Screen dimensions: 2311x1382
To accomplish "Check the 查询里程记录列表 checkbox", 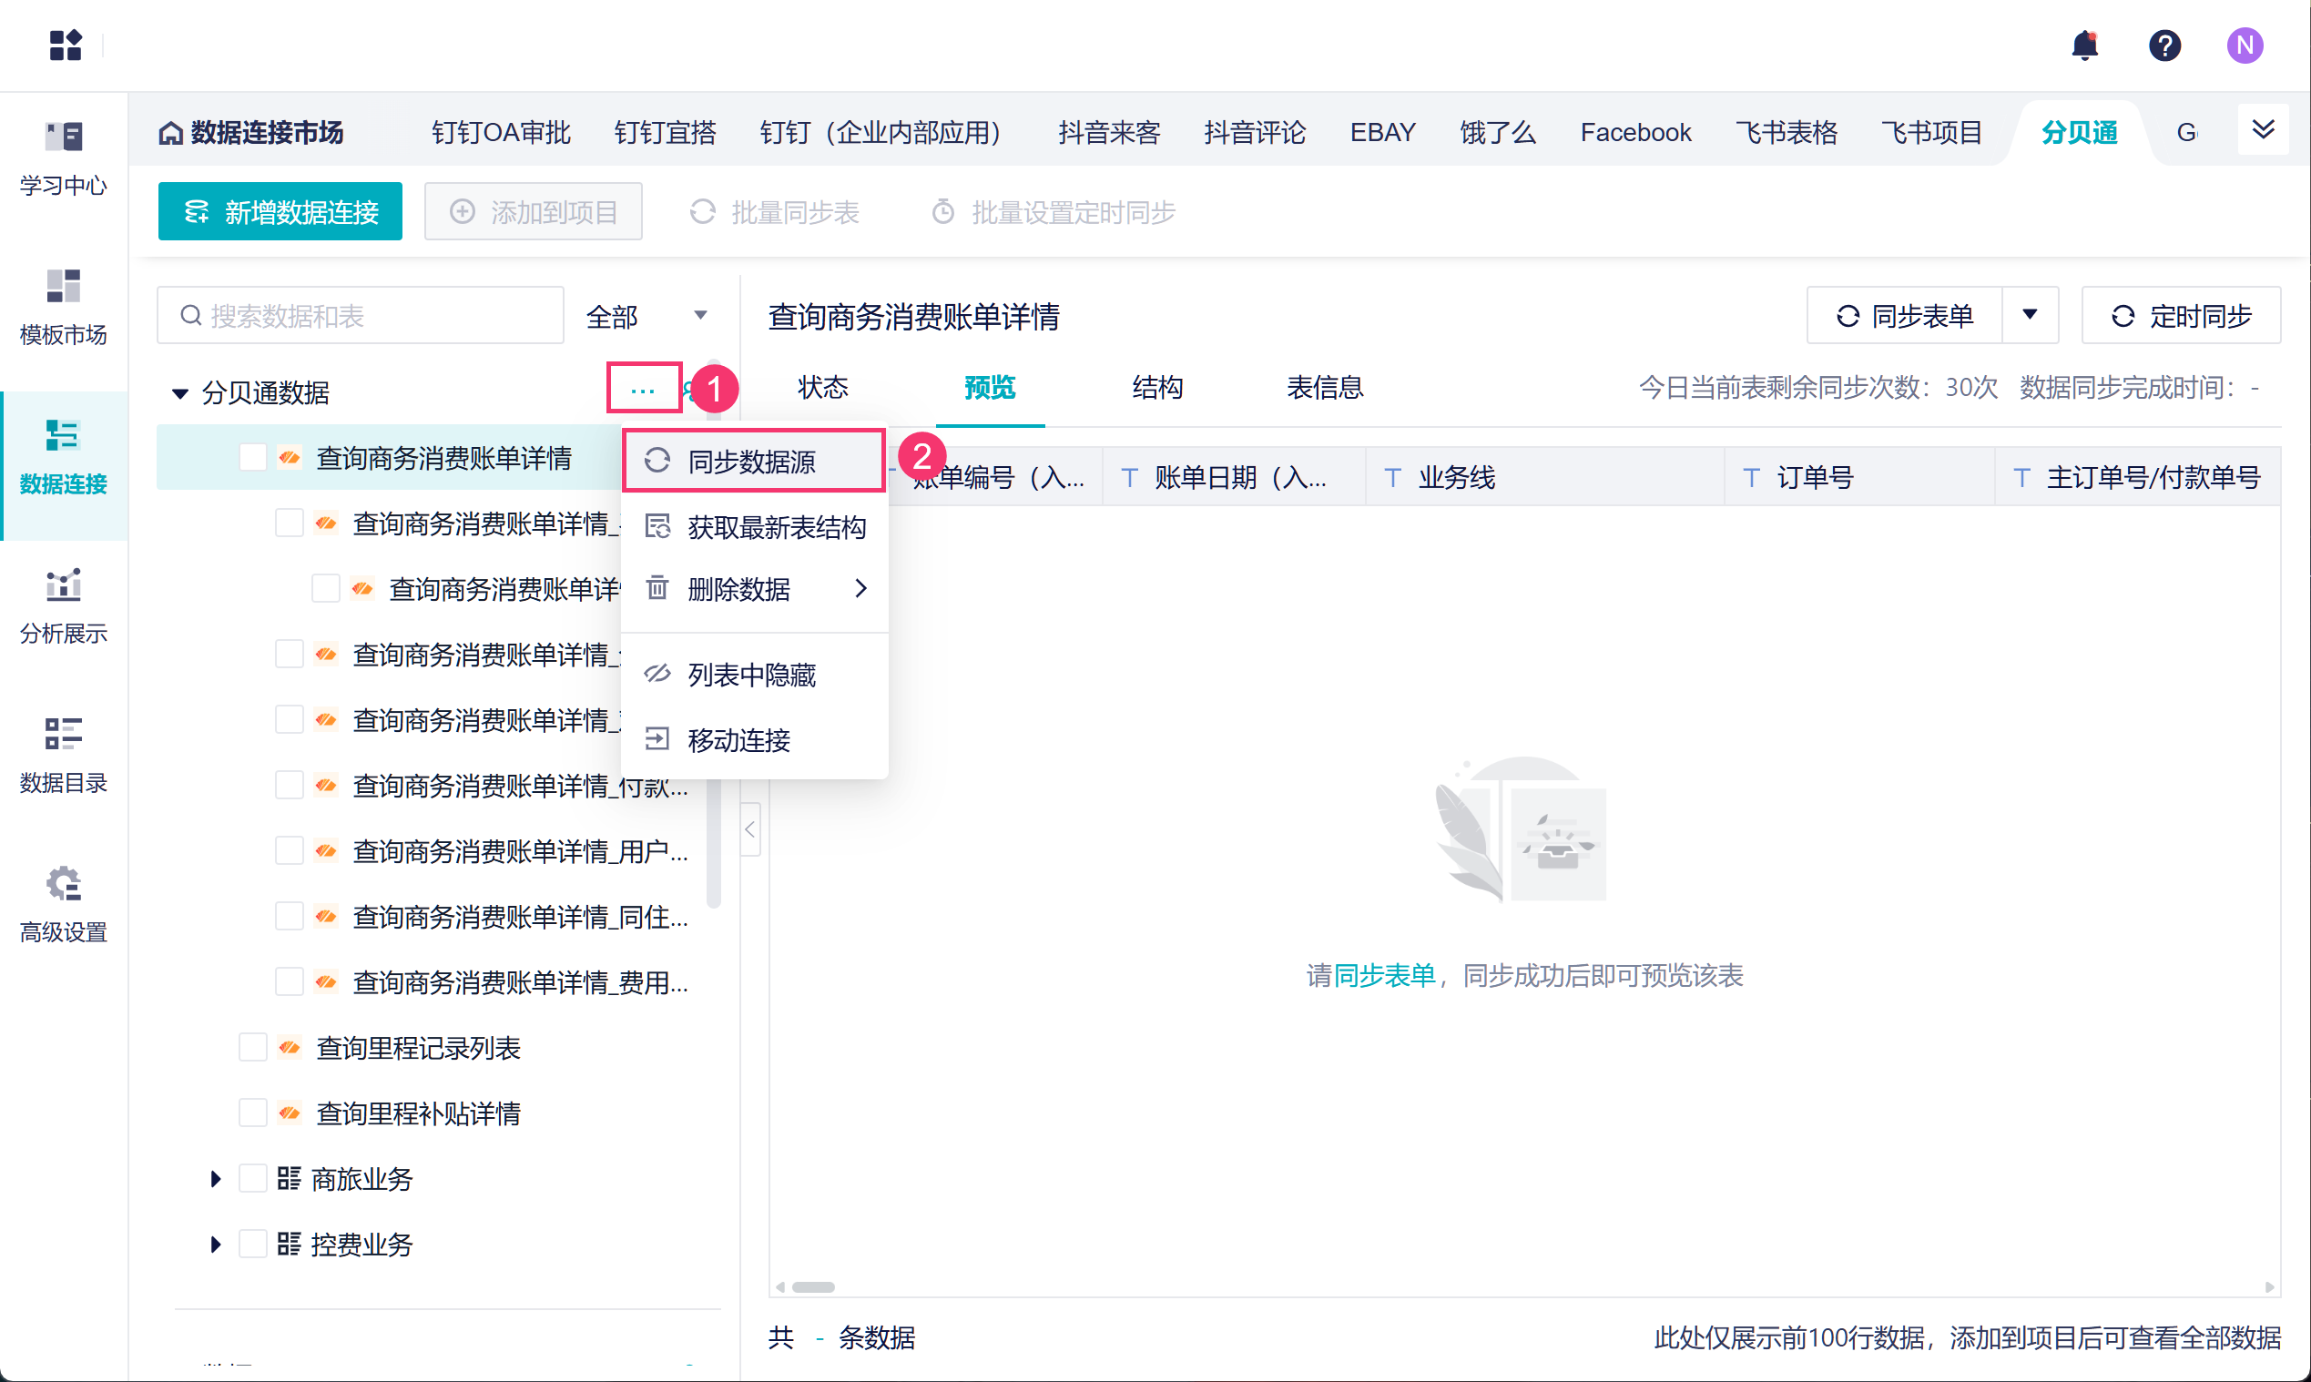I will pos(252,1048).
